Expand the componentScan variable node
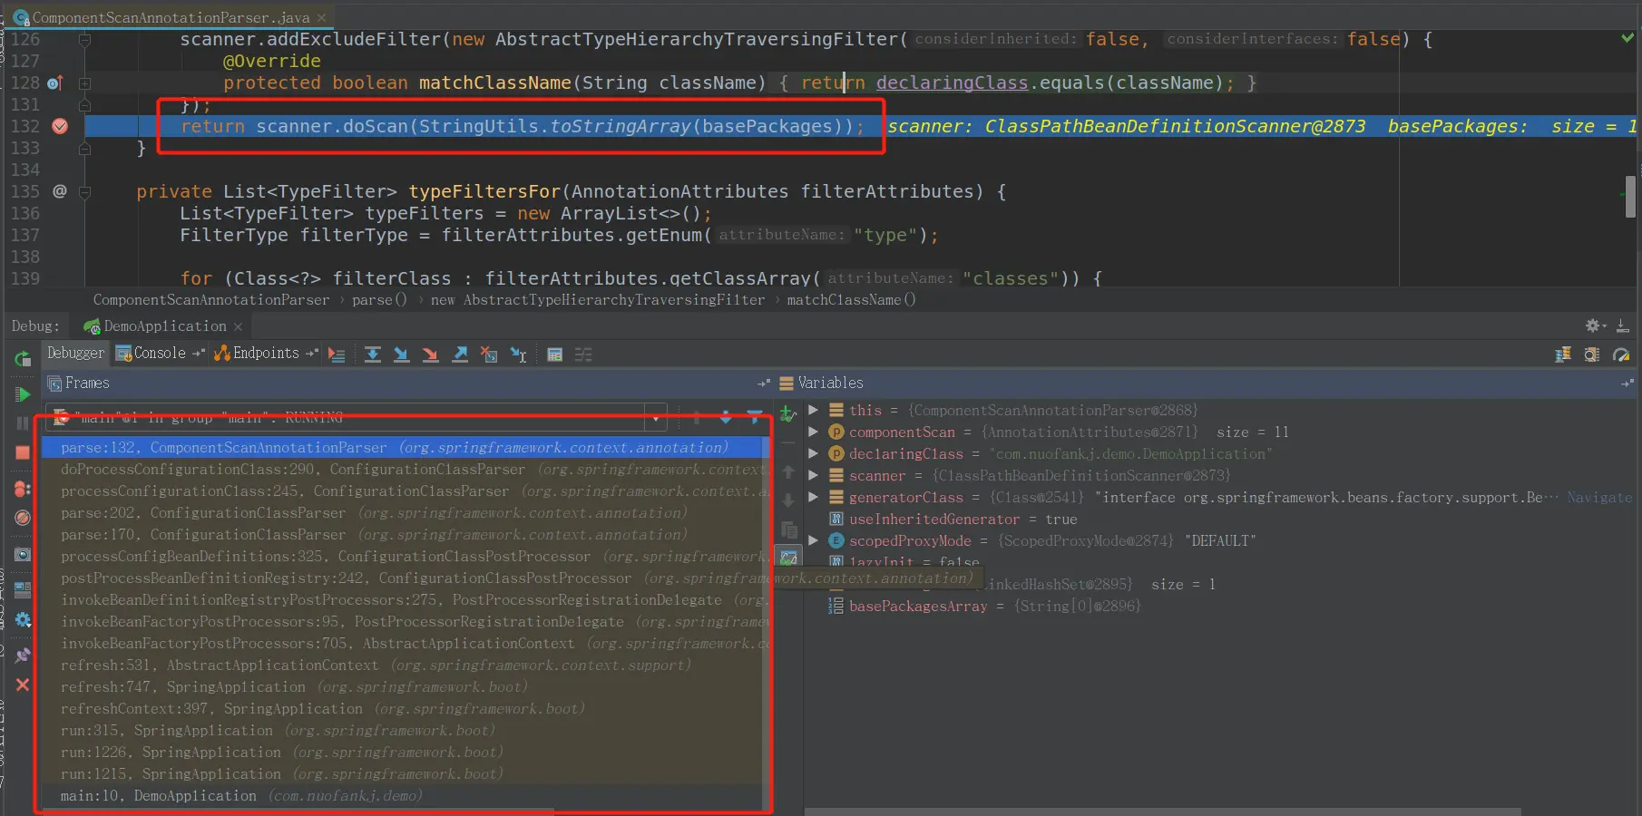Screen dimensions: 1642x816 pos(813,432)
